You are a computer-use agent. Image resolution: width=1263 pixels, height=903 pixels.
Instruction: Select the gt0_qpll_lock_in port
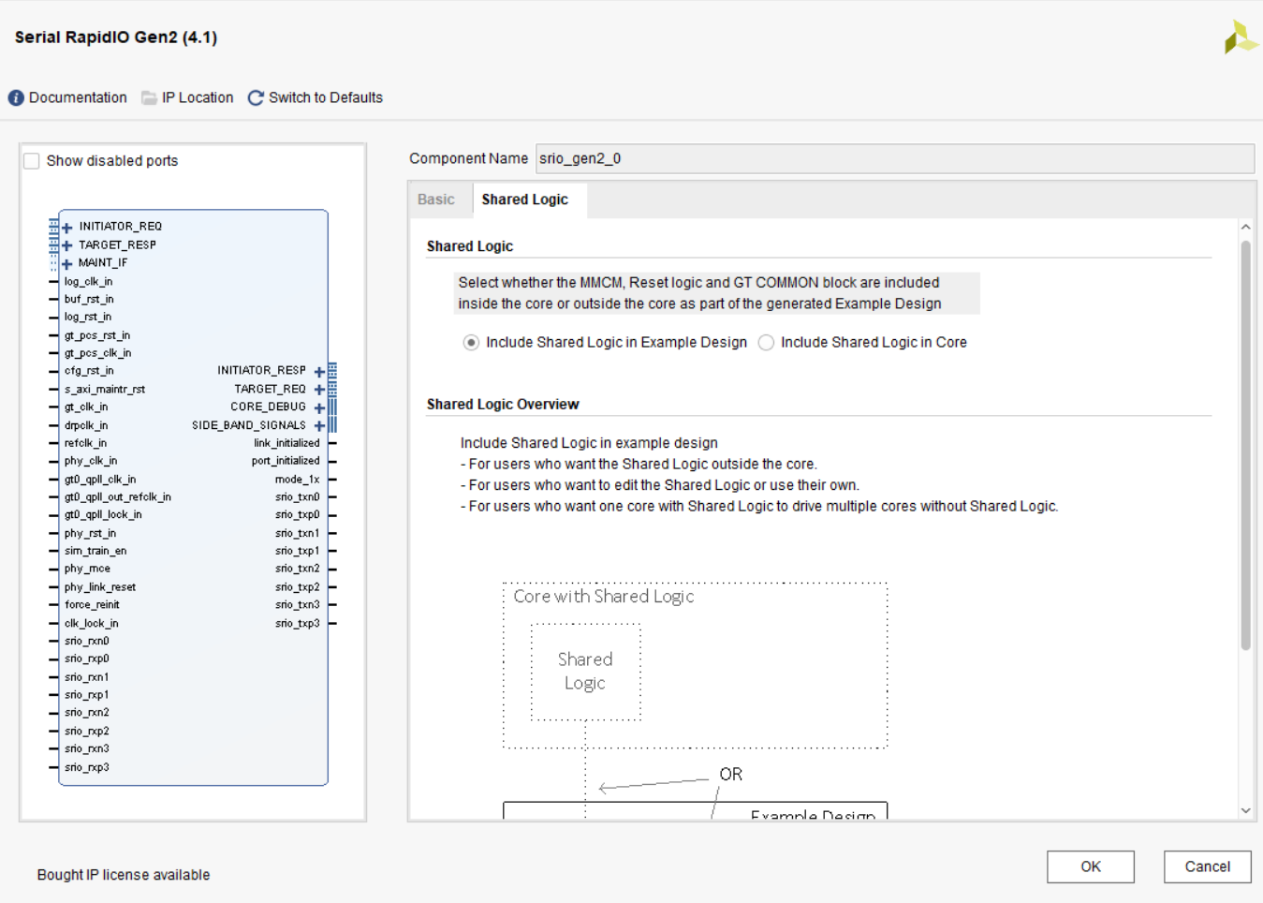tap(103, 515)
